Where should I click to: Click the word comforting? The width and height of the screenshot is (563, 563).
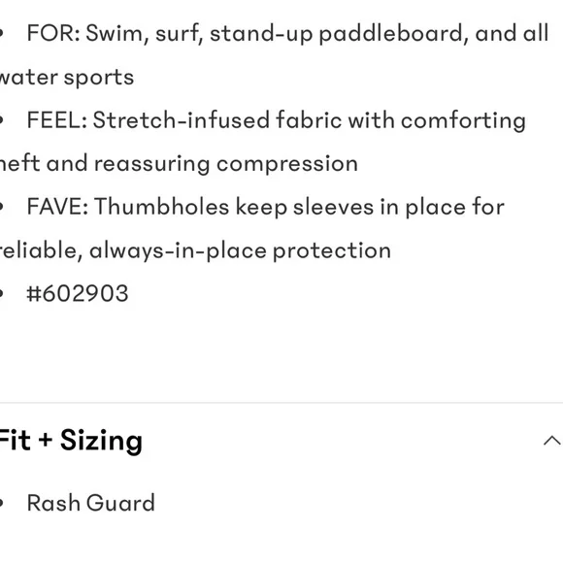(x=463, y=121)
